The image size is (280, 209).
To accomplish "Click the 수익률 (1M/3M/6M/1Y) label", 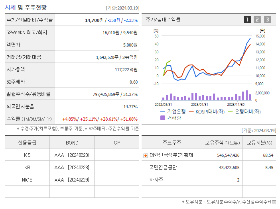I will pos(29,119).
